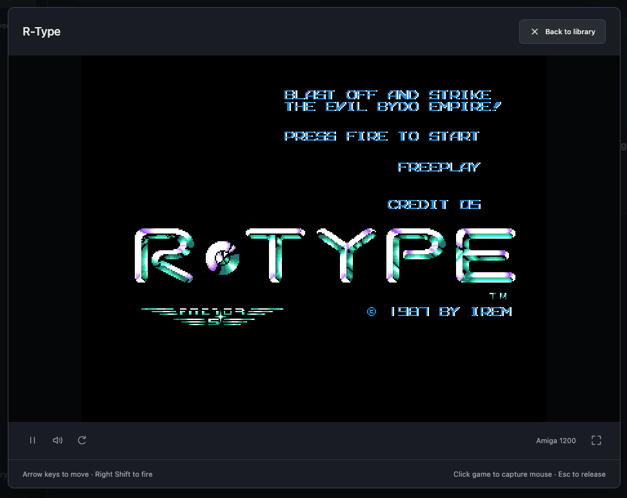Image resolution: width=627 pixels, height=498 pixels.
Task: Click the Arrow keys to move hint
Action: 55,474
